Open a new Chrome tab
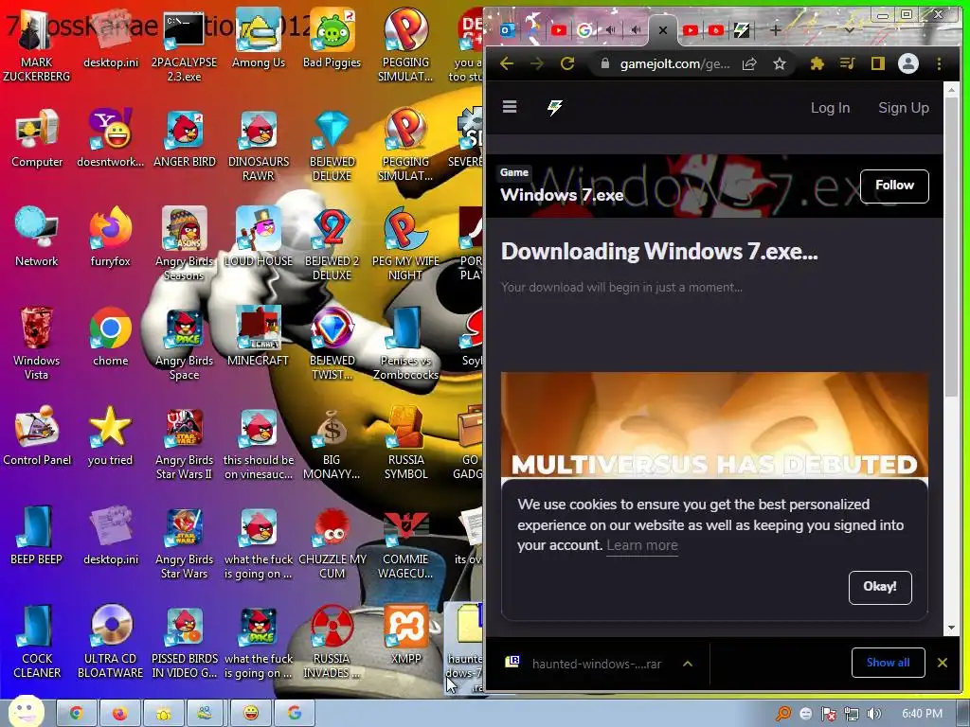 tap(775, 29)
